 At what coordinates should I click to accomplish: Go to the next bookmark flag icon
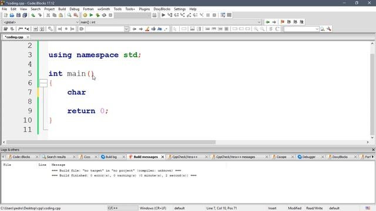click(296, 22)
